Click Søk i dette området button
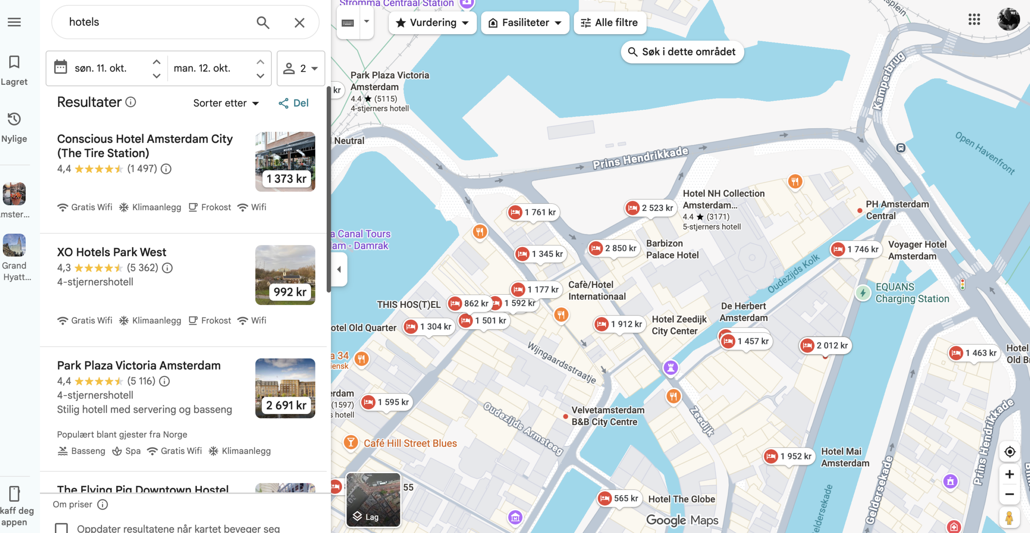 682,52
